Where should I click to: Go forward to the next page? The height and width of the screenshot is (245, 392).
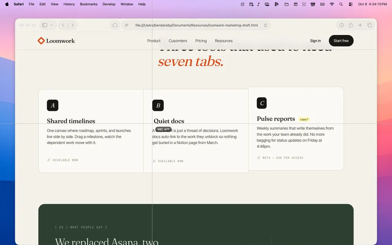[72, 25]
